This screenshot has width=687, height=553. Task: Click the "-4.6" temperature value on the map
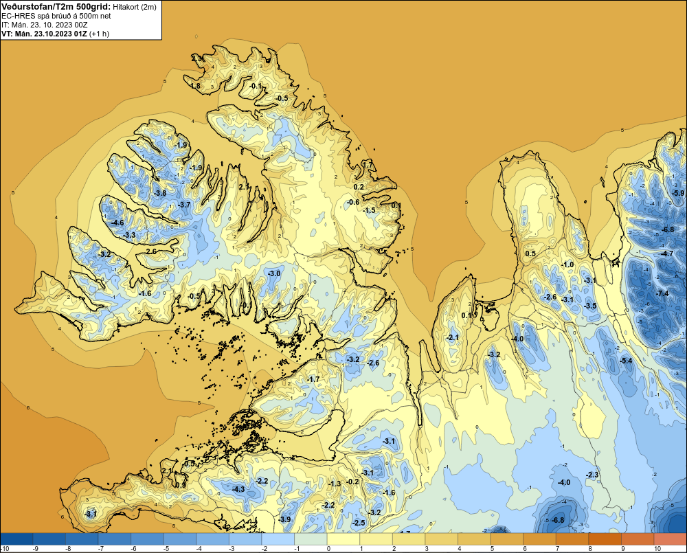tap(117, 223)
